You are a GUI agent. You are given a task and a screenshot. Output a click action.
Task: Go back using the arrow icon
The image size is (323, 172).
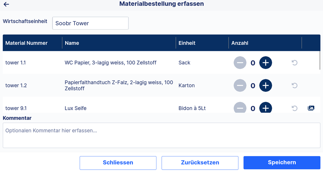coord(6,4)
